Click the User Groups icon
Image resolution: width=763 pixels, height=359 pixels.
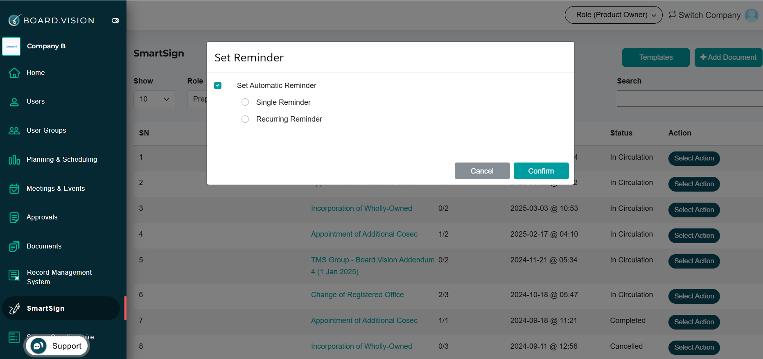point(14,131)
